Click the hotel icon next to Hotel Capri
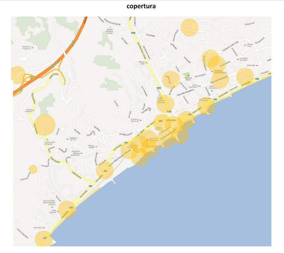This screenshot has width=284, height=253. tap(257, 65)
